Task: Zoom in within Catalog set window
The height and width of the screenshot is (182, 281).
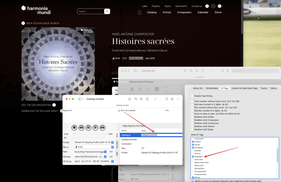Action: (x=197, y=71)
